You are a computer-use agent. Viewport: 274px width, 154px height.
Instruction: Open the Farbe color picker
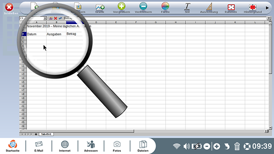165,8
